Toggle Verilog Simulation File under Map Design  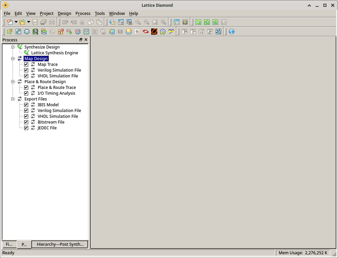click(x=26, y=70)
